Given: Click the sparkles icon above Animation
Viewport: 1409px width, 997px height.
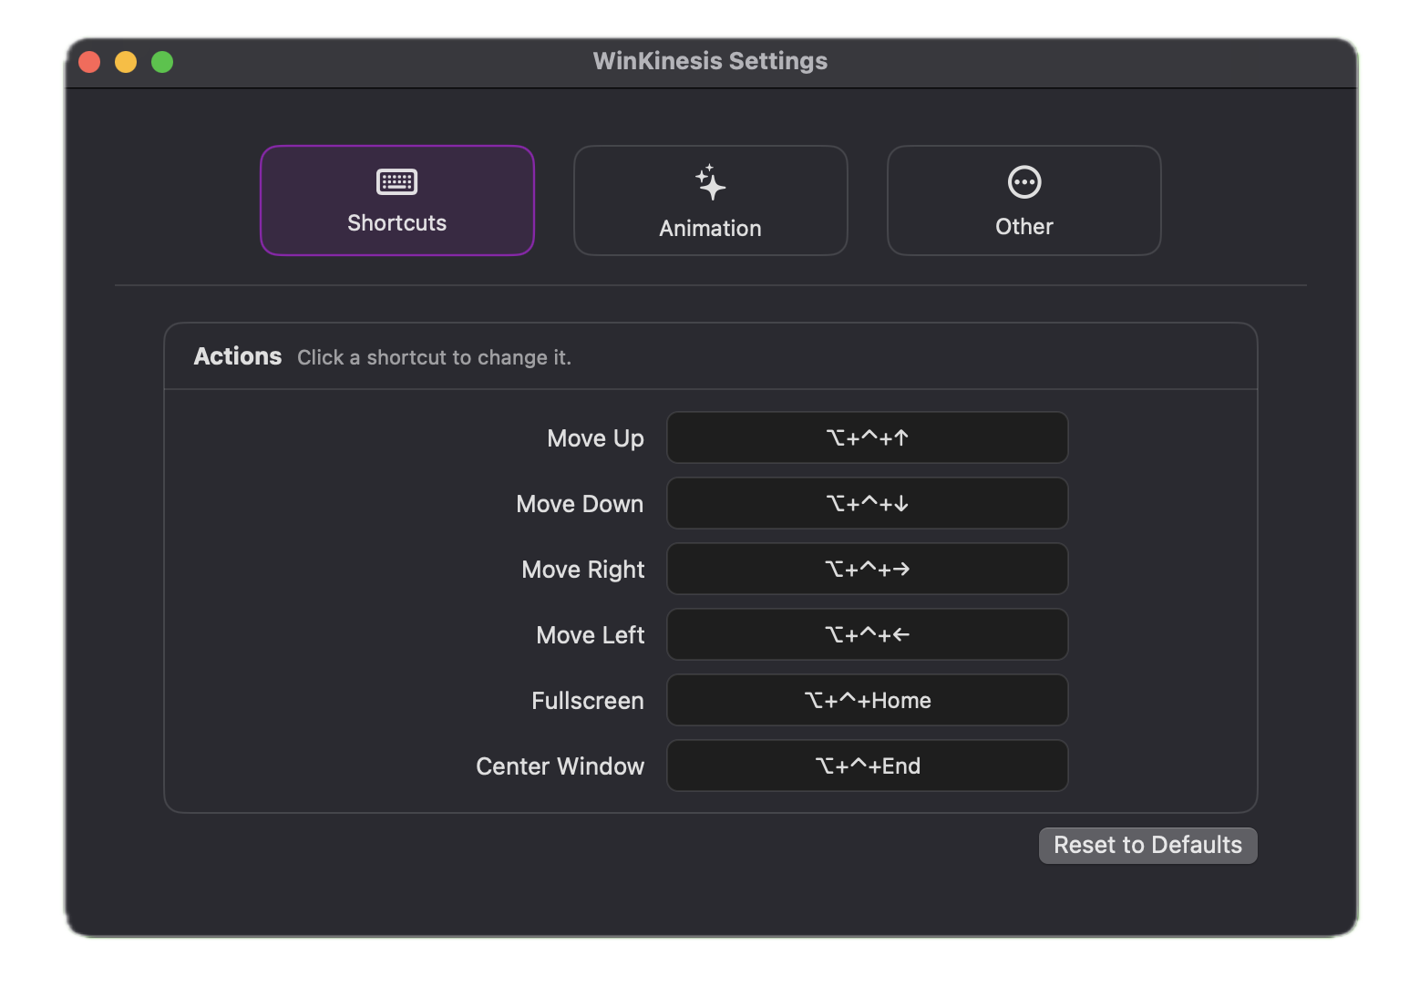Looking at the screenshot, I should click(x=710, y=183).
